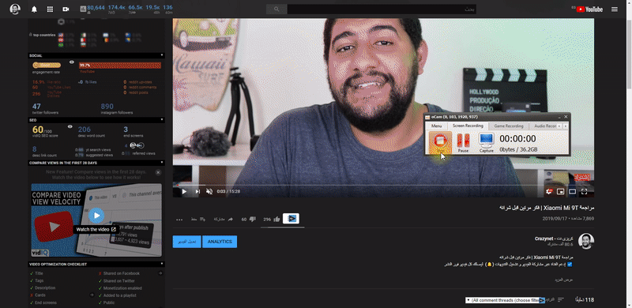
Task: Toggle the eye icon in the Social panel
Action: click(72, 62)
